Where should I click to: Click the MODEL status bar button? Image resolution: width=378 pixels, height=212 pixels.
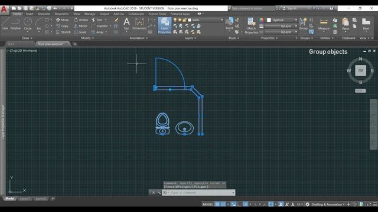pyautogui.click(x=207, y=204)
